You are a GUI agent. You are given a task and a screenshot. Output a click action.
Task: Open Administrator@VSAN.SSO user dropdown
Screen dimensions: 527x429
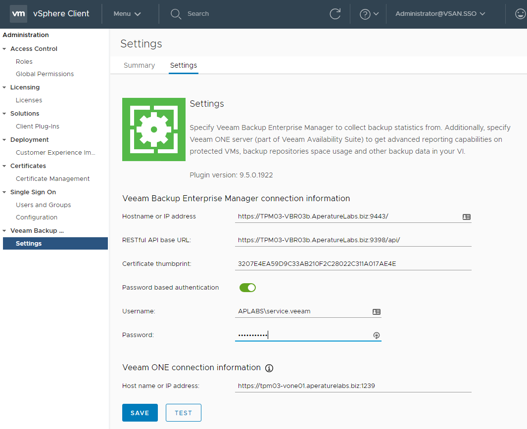pyautogui.click(x=440, y=14)
